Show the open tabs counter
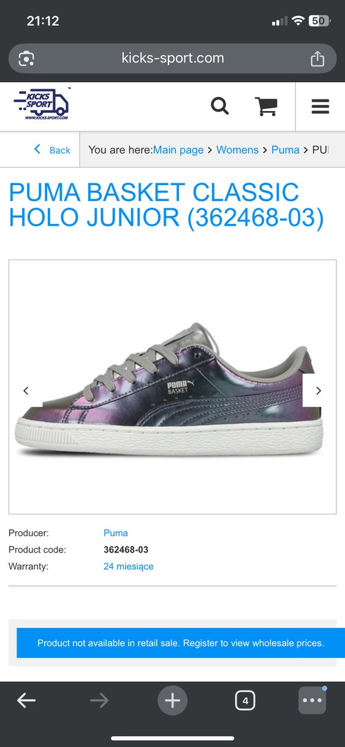The width and height of the screenshot is (345, 747). click(x=245, y=700)
